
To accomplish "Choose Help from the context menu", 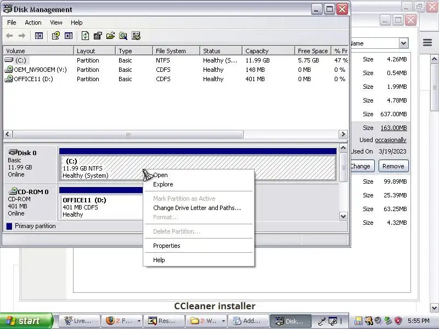I will pos(199,260).
